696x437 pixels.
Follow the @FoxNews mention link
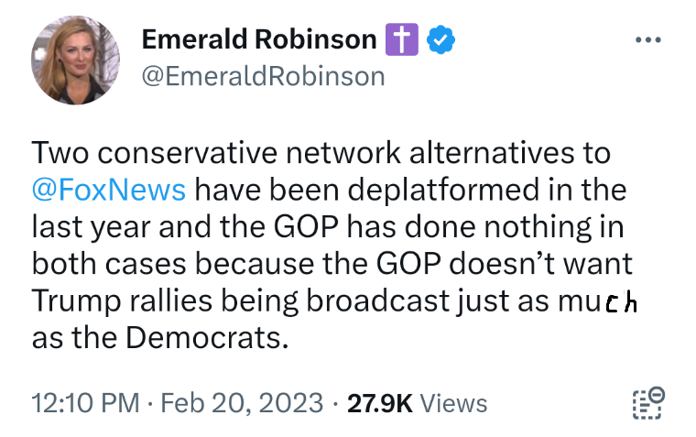pyautogui.click(x=108, y=190)
